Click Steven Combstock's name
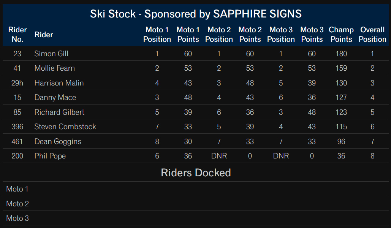391x228 pixels. pos(65,127)
